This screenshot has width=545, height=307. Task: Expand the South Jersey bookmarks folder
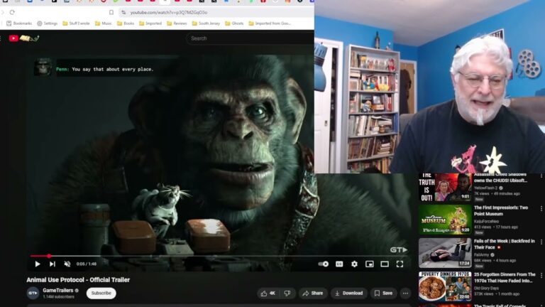[205, 23]
